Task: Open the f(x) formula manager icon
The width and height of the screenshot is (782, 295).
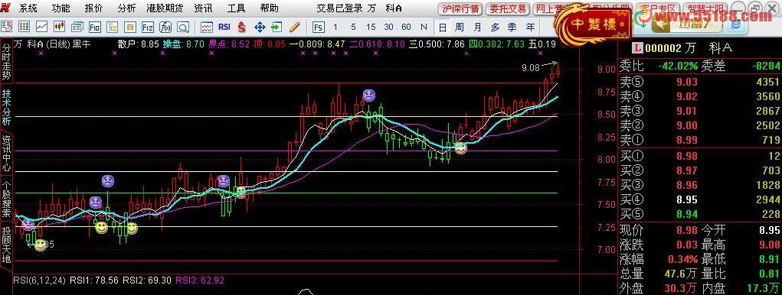Action: pos(165,27)
